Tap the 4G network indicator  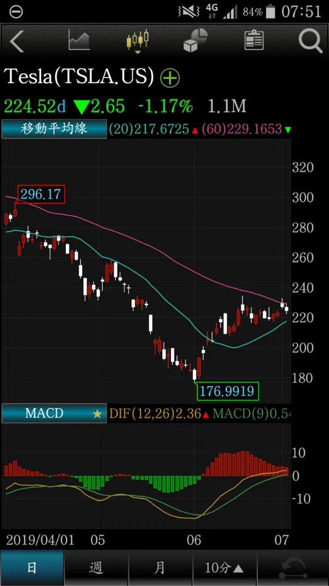(x=212, y=11)
